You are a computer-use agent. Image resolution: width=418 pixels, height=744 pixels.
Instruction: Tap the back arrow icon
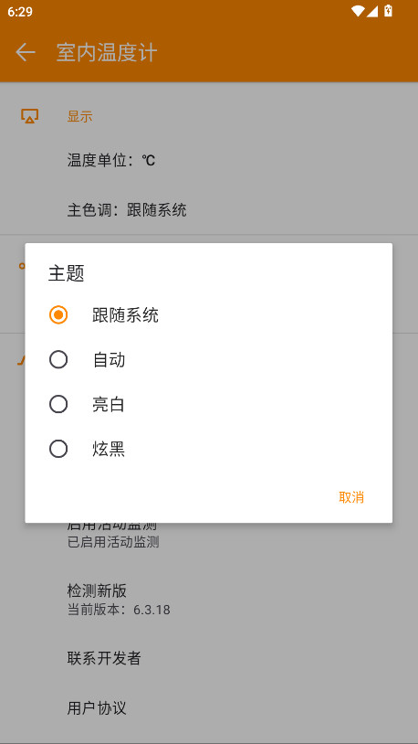click(x=26, y=52)
